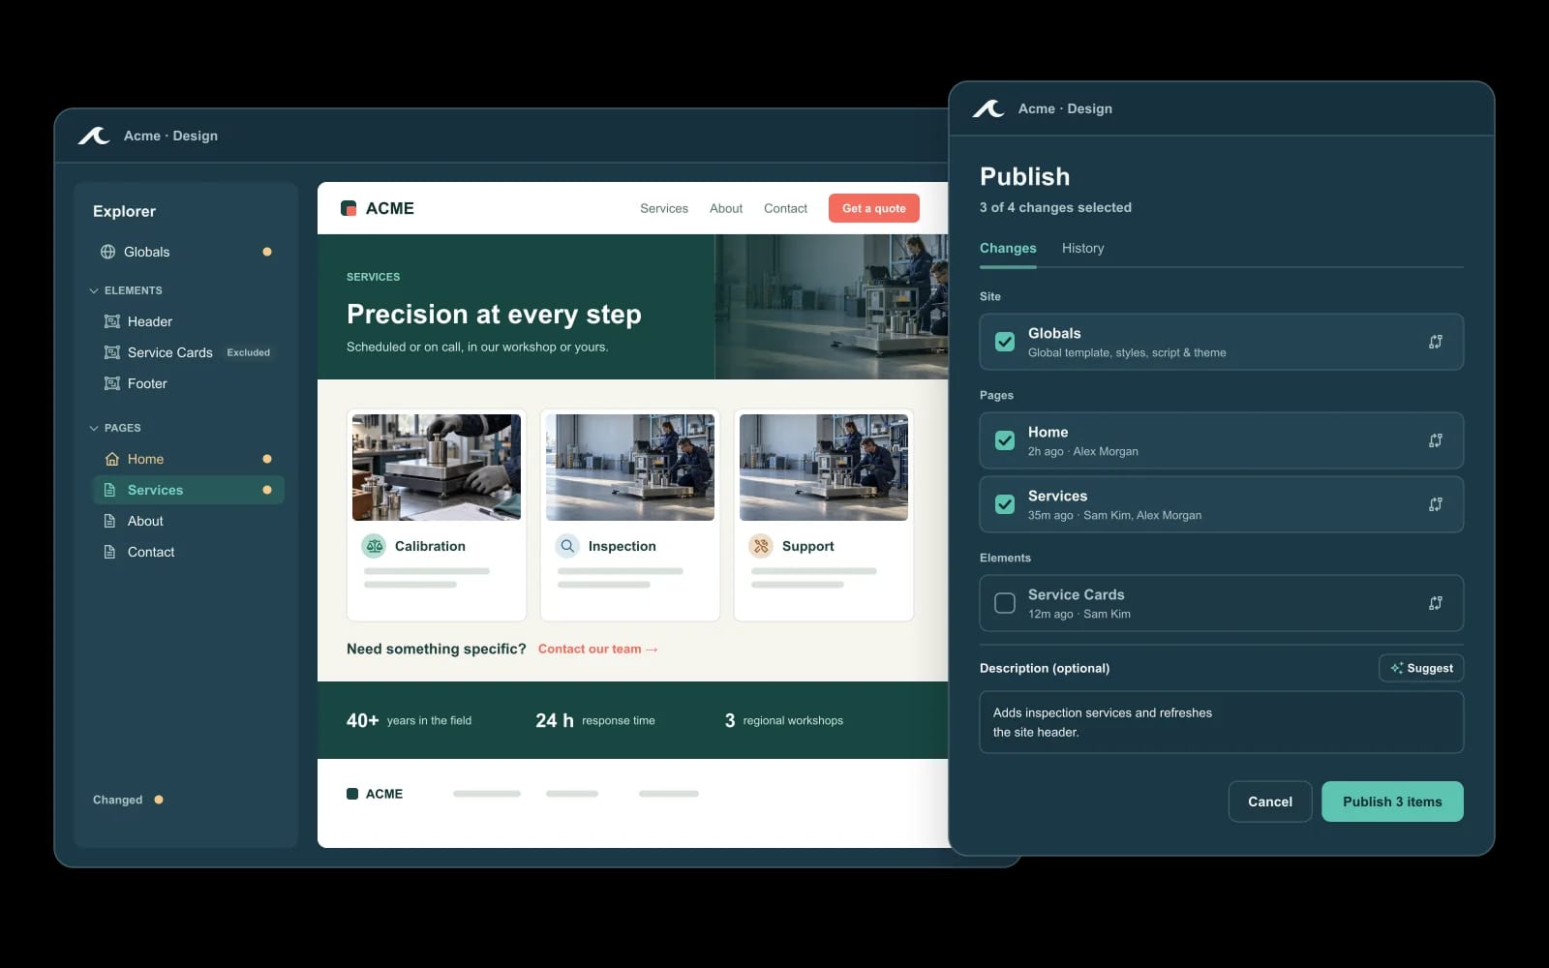This screenshot has width=1549, height=968.
Task: Click the Inspection magnifier icon in preview
Action: (567, 546)
